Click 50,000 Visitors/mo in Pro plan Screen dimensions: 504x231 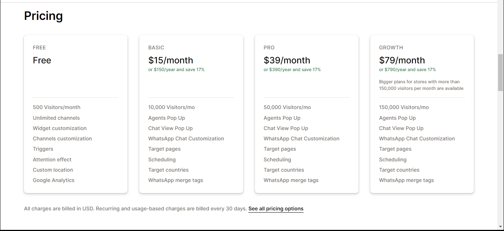(x=287, y=107)
